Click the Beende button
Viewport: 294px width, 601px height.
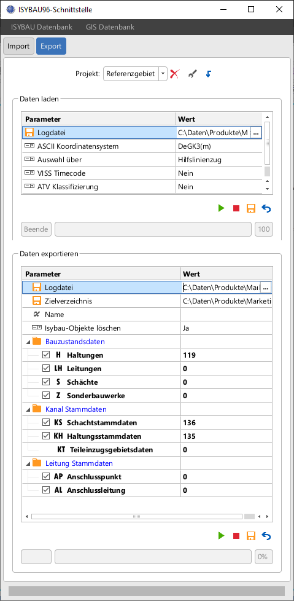(x=36, y=229)
